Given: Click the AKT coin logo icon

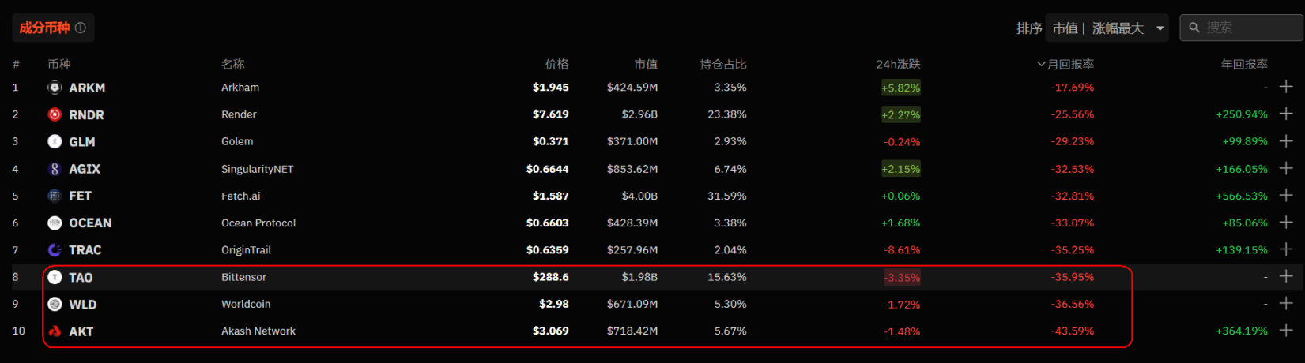Looking at the screenshot, I should coord(55,331).
